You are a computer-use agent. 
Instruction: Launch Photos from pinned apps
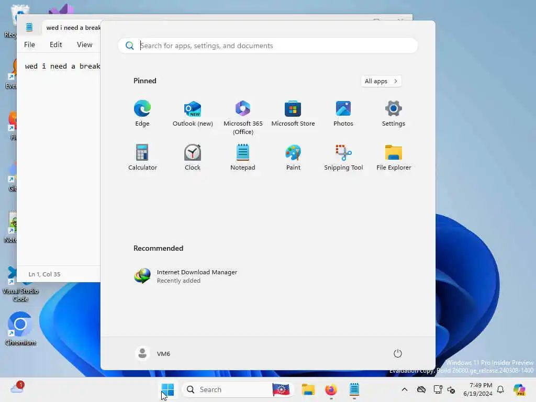(343, 114)
